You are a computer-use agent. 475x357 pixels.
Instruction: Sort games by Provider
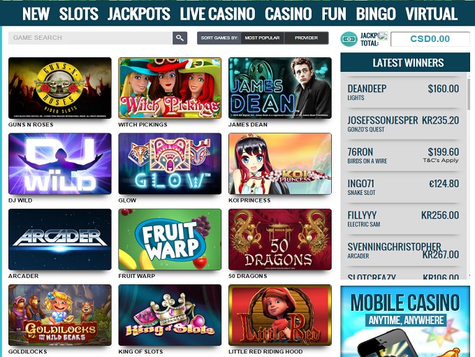(306, 38)
